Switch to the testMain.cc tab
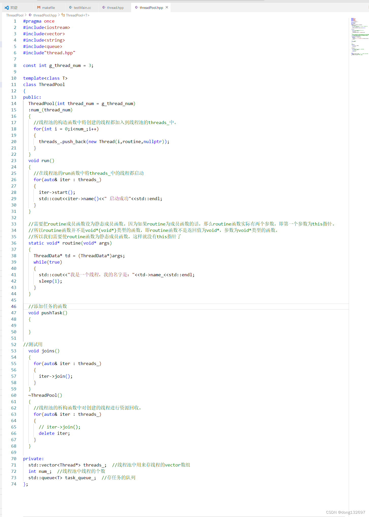Screen dimensions: 369x517 (82, 8)
